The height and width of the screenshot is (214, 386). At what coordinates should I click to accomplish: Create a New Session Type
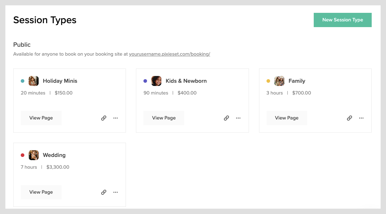(x=342, y=20)
